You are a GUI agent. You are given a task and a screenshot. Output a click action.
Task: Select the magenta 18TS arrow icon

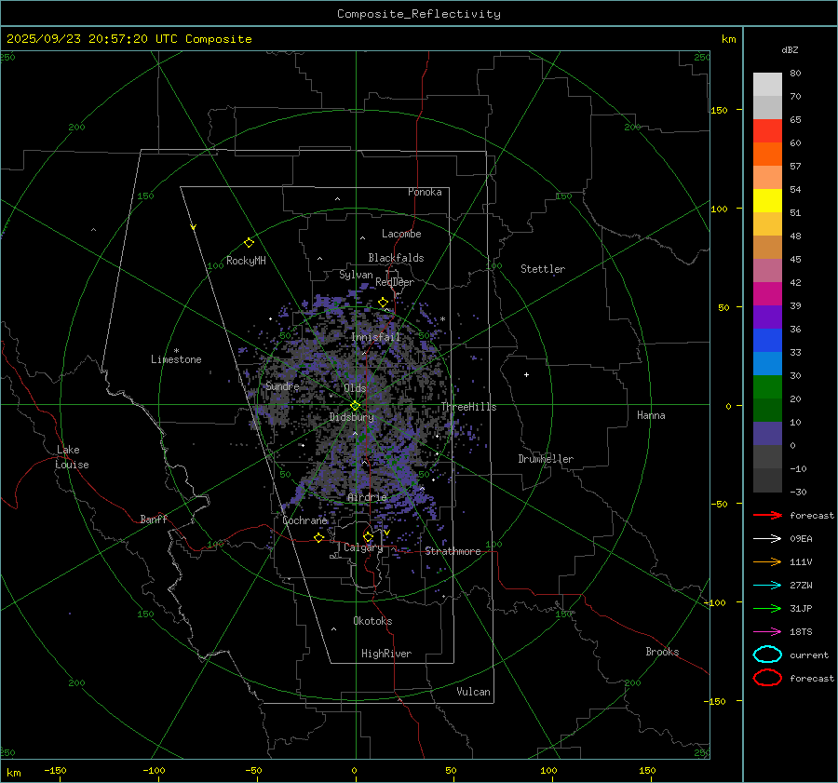click(766, 631)
